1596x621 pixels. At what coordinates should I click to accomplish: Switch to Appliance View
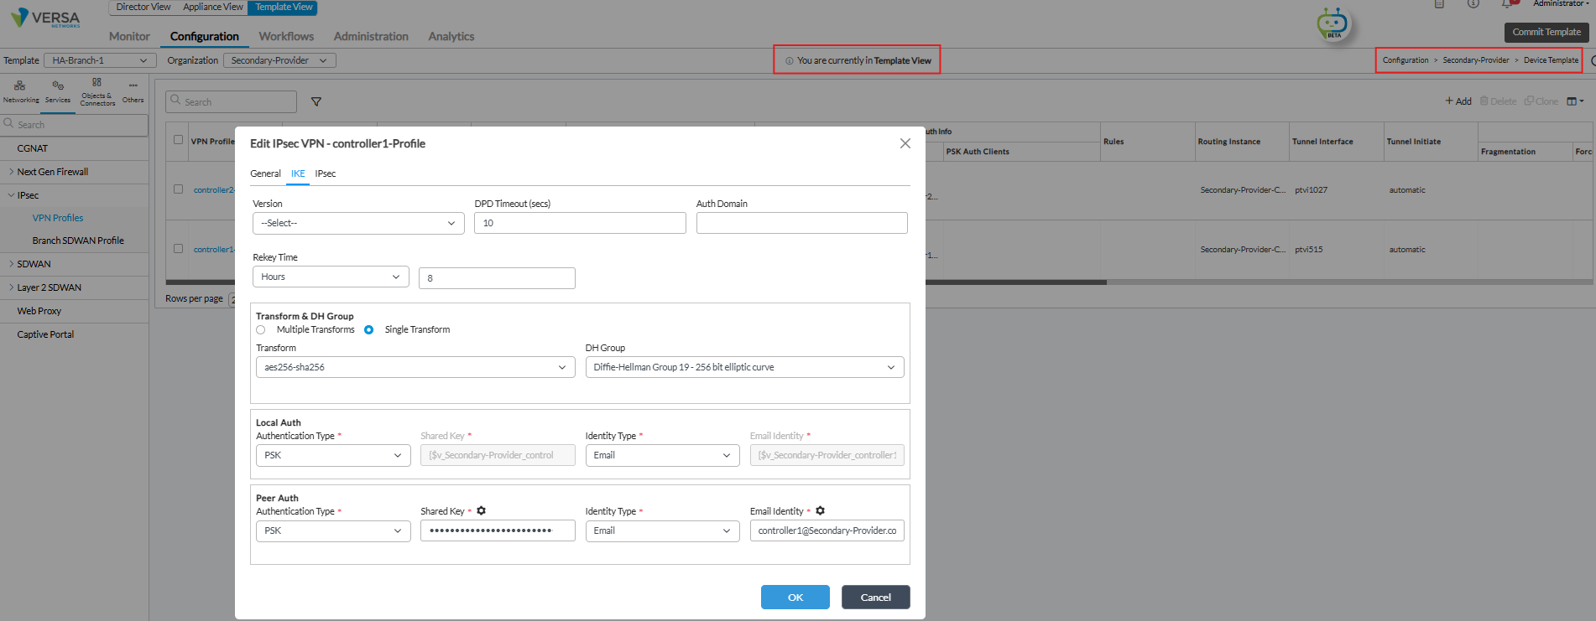click(213, 7)
